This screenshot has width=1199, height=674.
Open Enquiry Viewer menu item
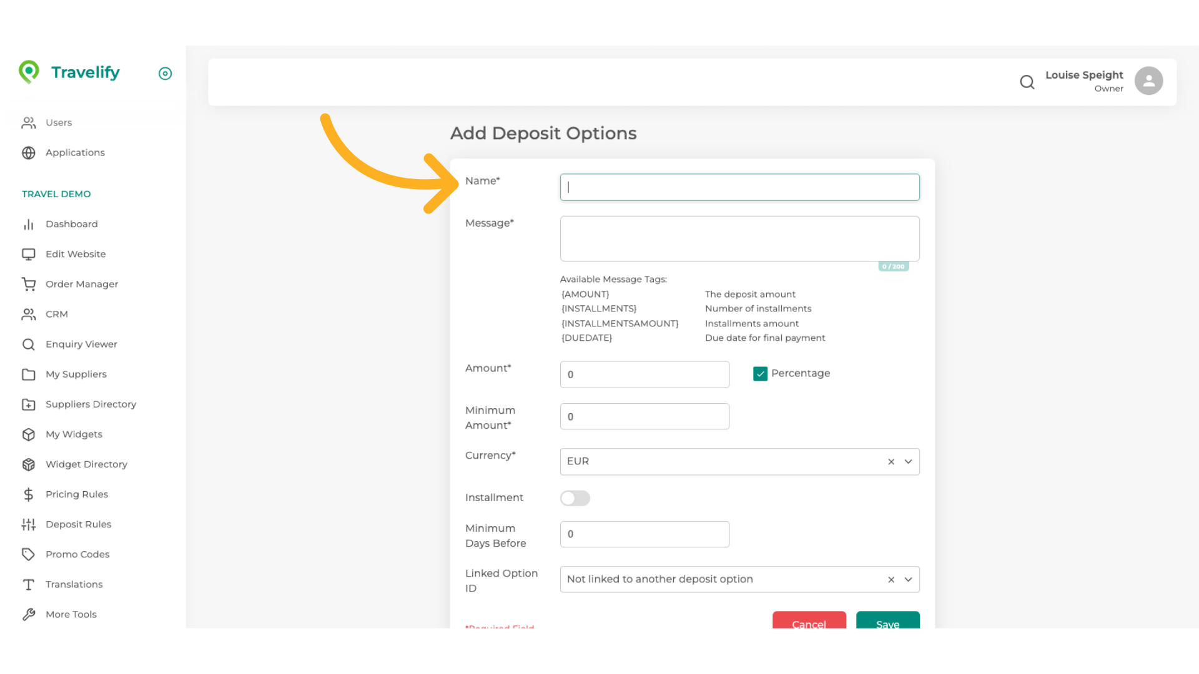coord(81,344)
